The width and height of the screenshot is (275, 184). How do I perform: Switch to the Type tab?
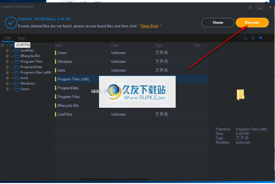pos(21,38)
